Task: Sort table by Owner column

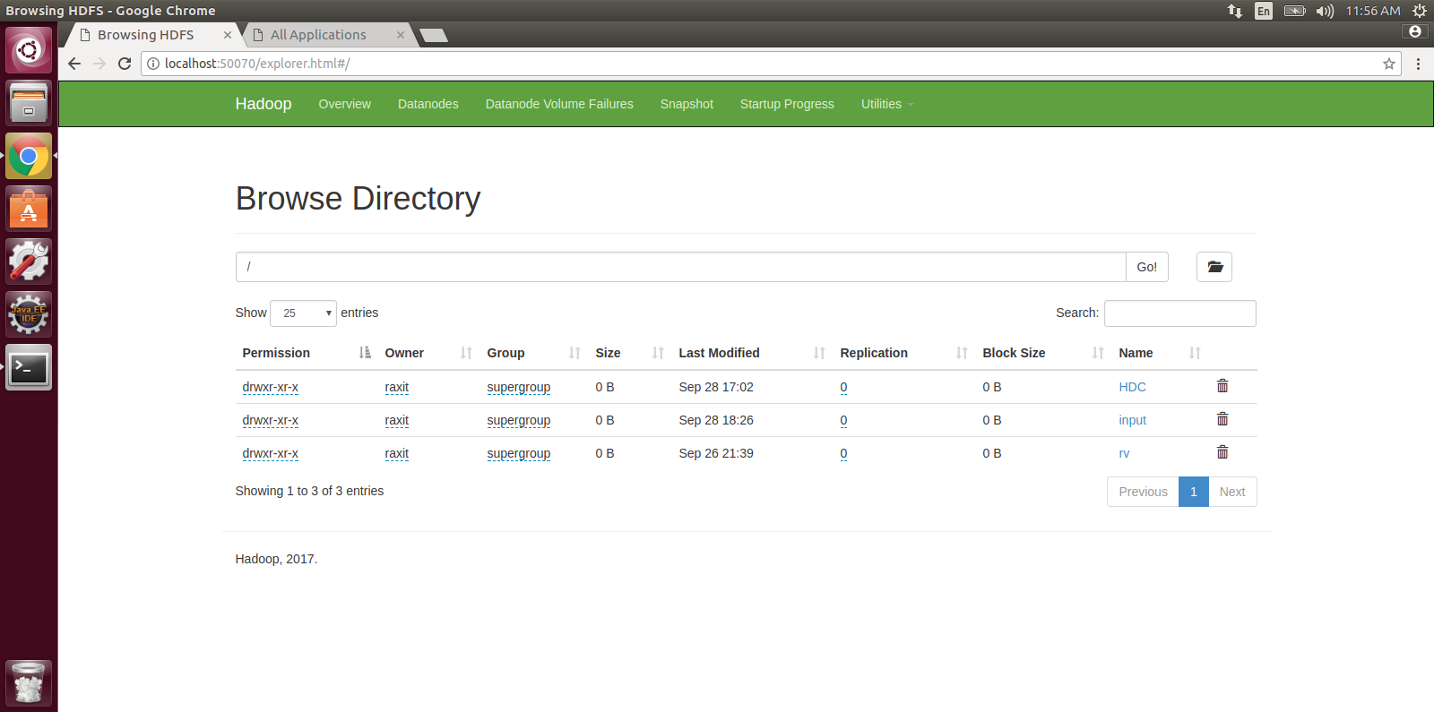Action: tap(429, 353)
